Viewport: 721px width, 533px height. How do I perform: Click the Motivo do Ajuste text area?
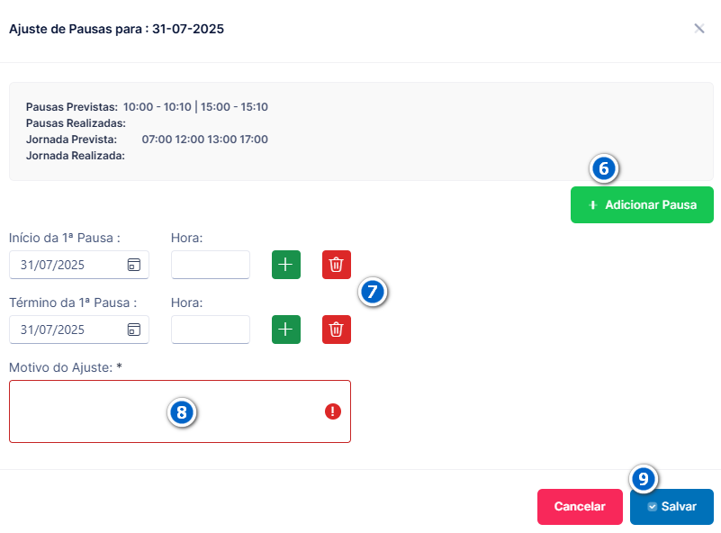180,411
